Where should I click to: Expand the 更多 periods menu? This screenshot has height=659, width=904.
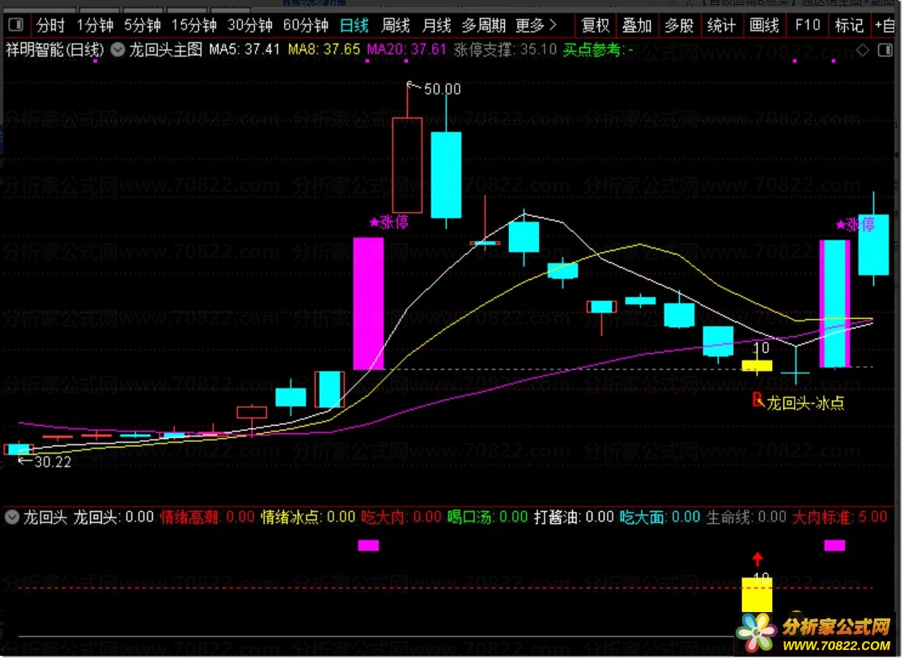click(x=537, y=25)
